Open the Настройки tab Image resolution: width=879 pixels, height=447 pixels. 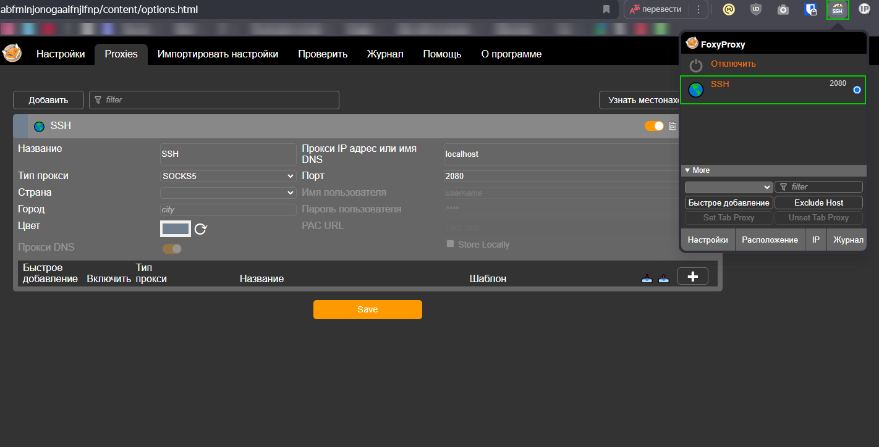[x=61, y=54]
